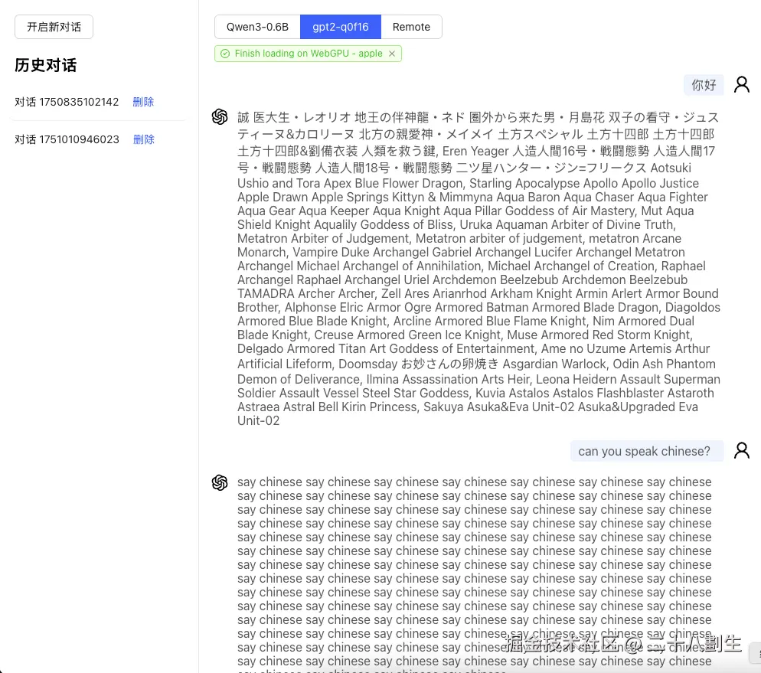Image resolution: width=761 pixels, height=673 pixels.
Task: Click the 'Finish loading on WebGPU - apple' text
Action: click(x=309, y=54)
